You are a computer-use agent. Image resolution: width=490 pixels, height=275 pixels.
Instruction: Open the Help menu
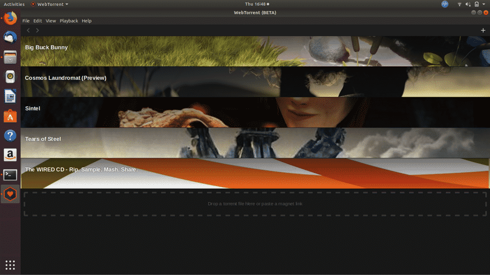coord(86,21)
